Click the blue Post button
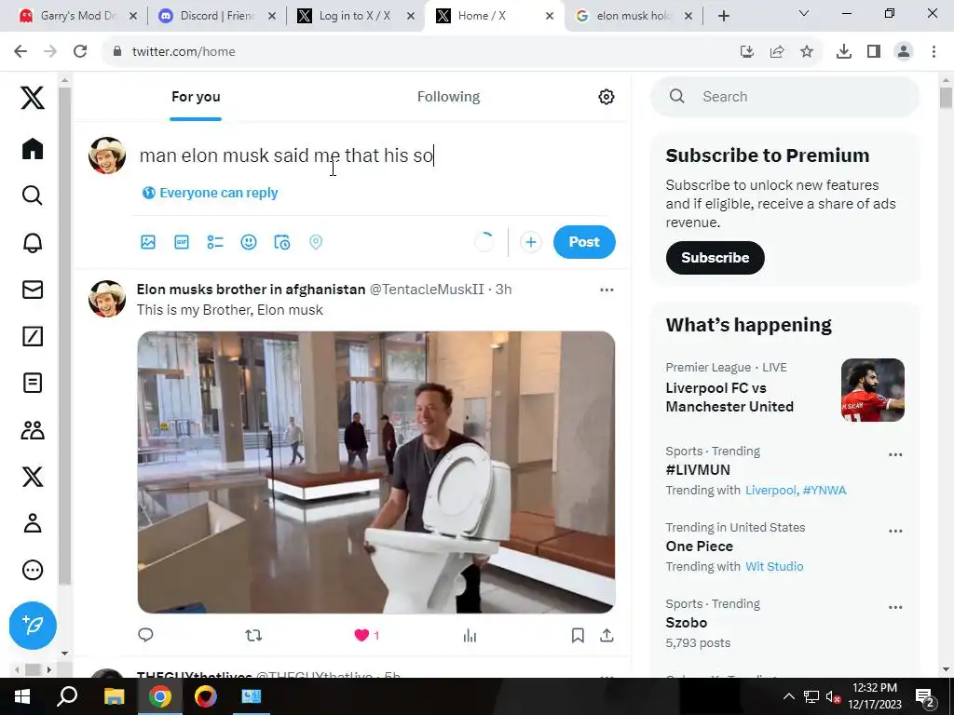Viewport: 954px width, 715px height. pos(584,242)
